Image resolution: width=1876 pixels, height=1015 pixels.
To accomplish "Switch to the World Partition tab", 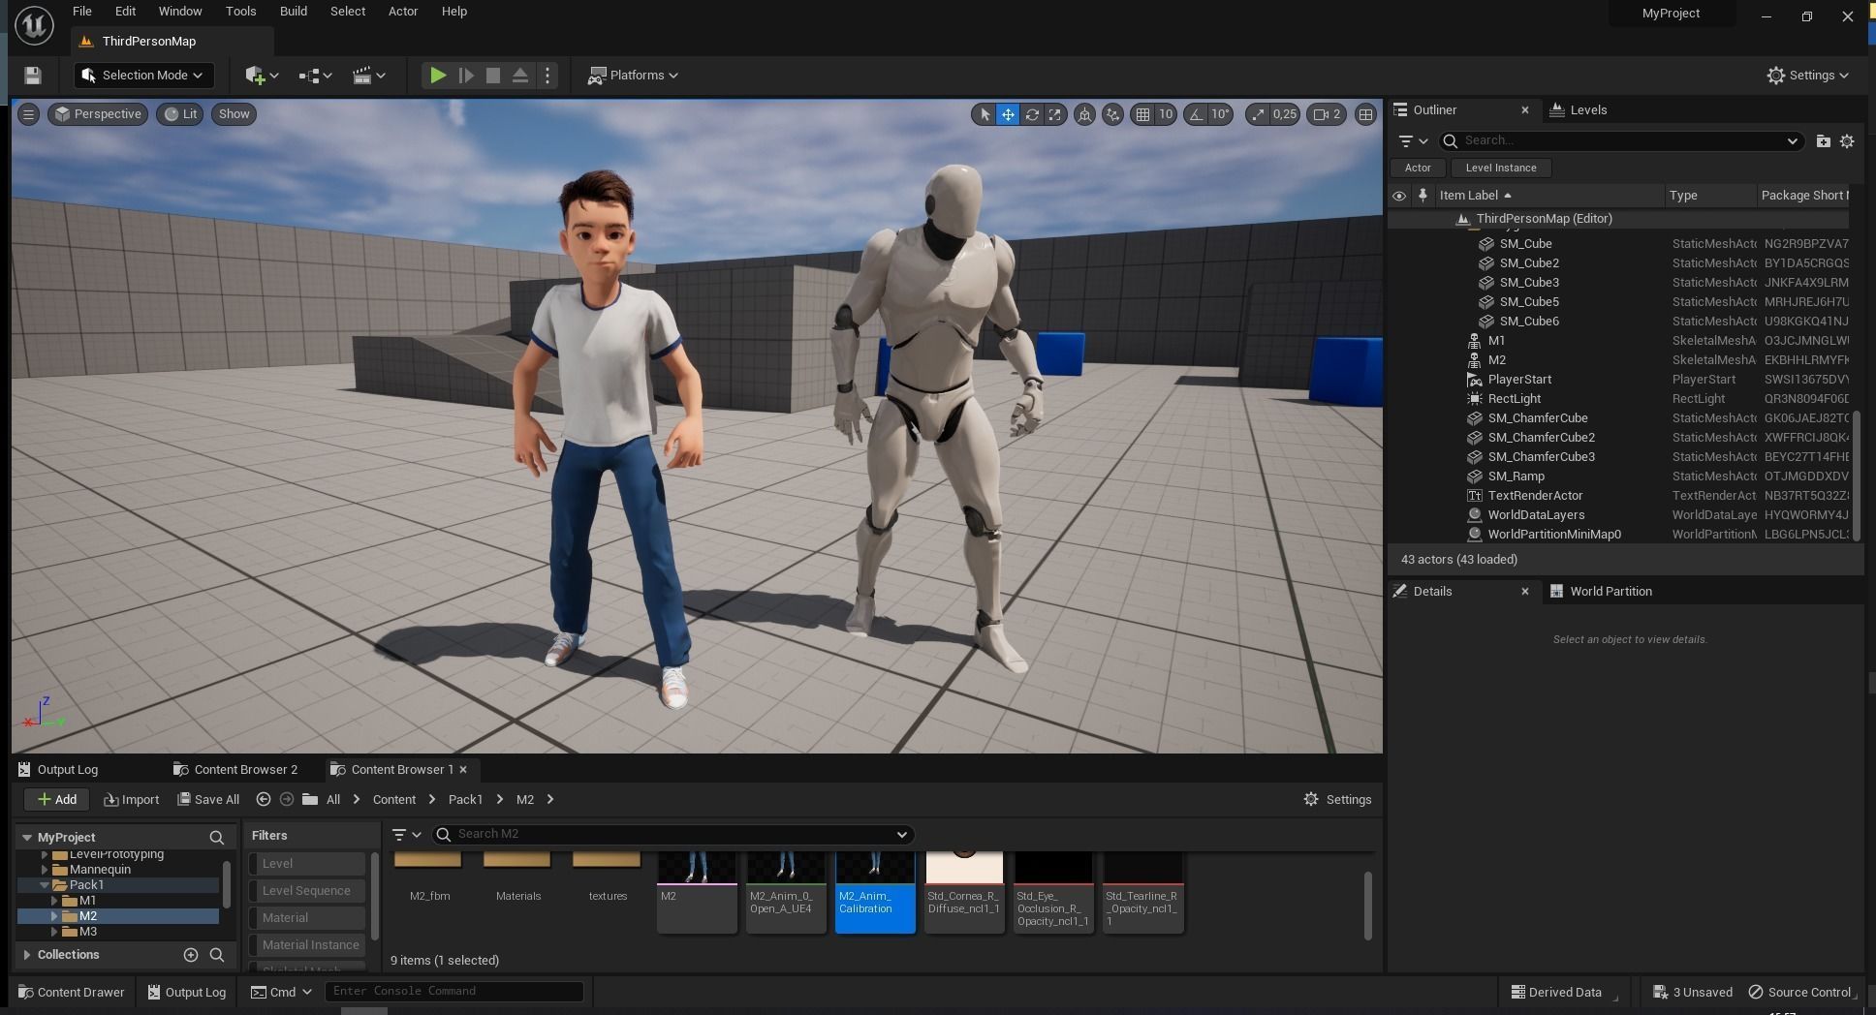I will (1602, 592).
